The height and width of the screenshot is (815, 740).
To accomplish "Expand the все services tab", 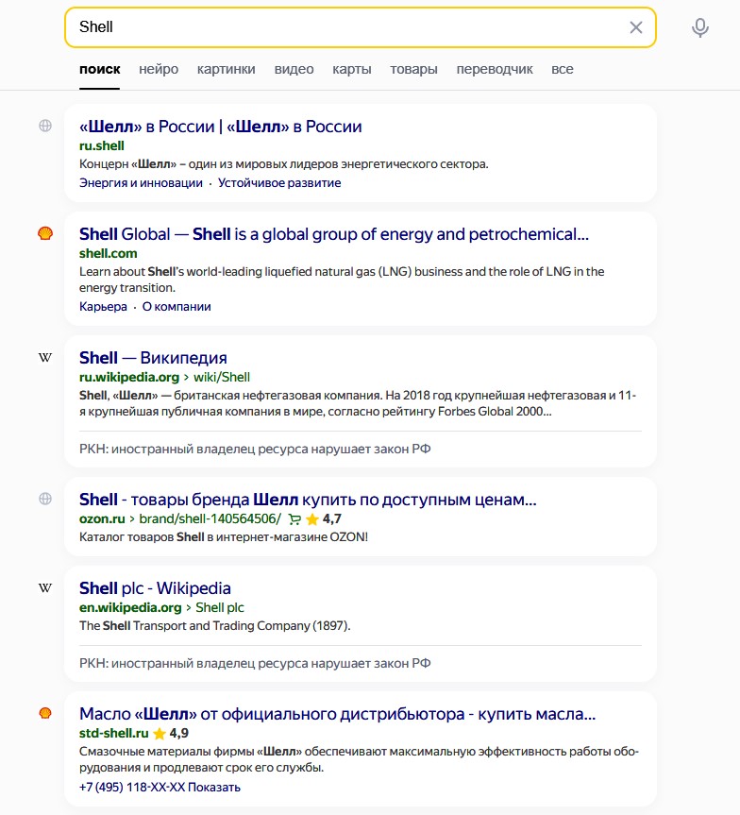I will [563, 69].
